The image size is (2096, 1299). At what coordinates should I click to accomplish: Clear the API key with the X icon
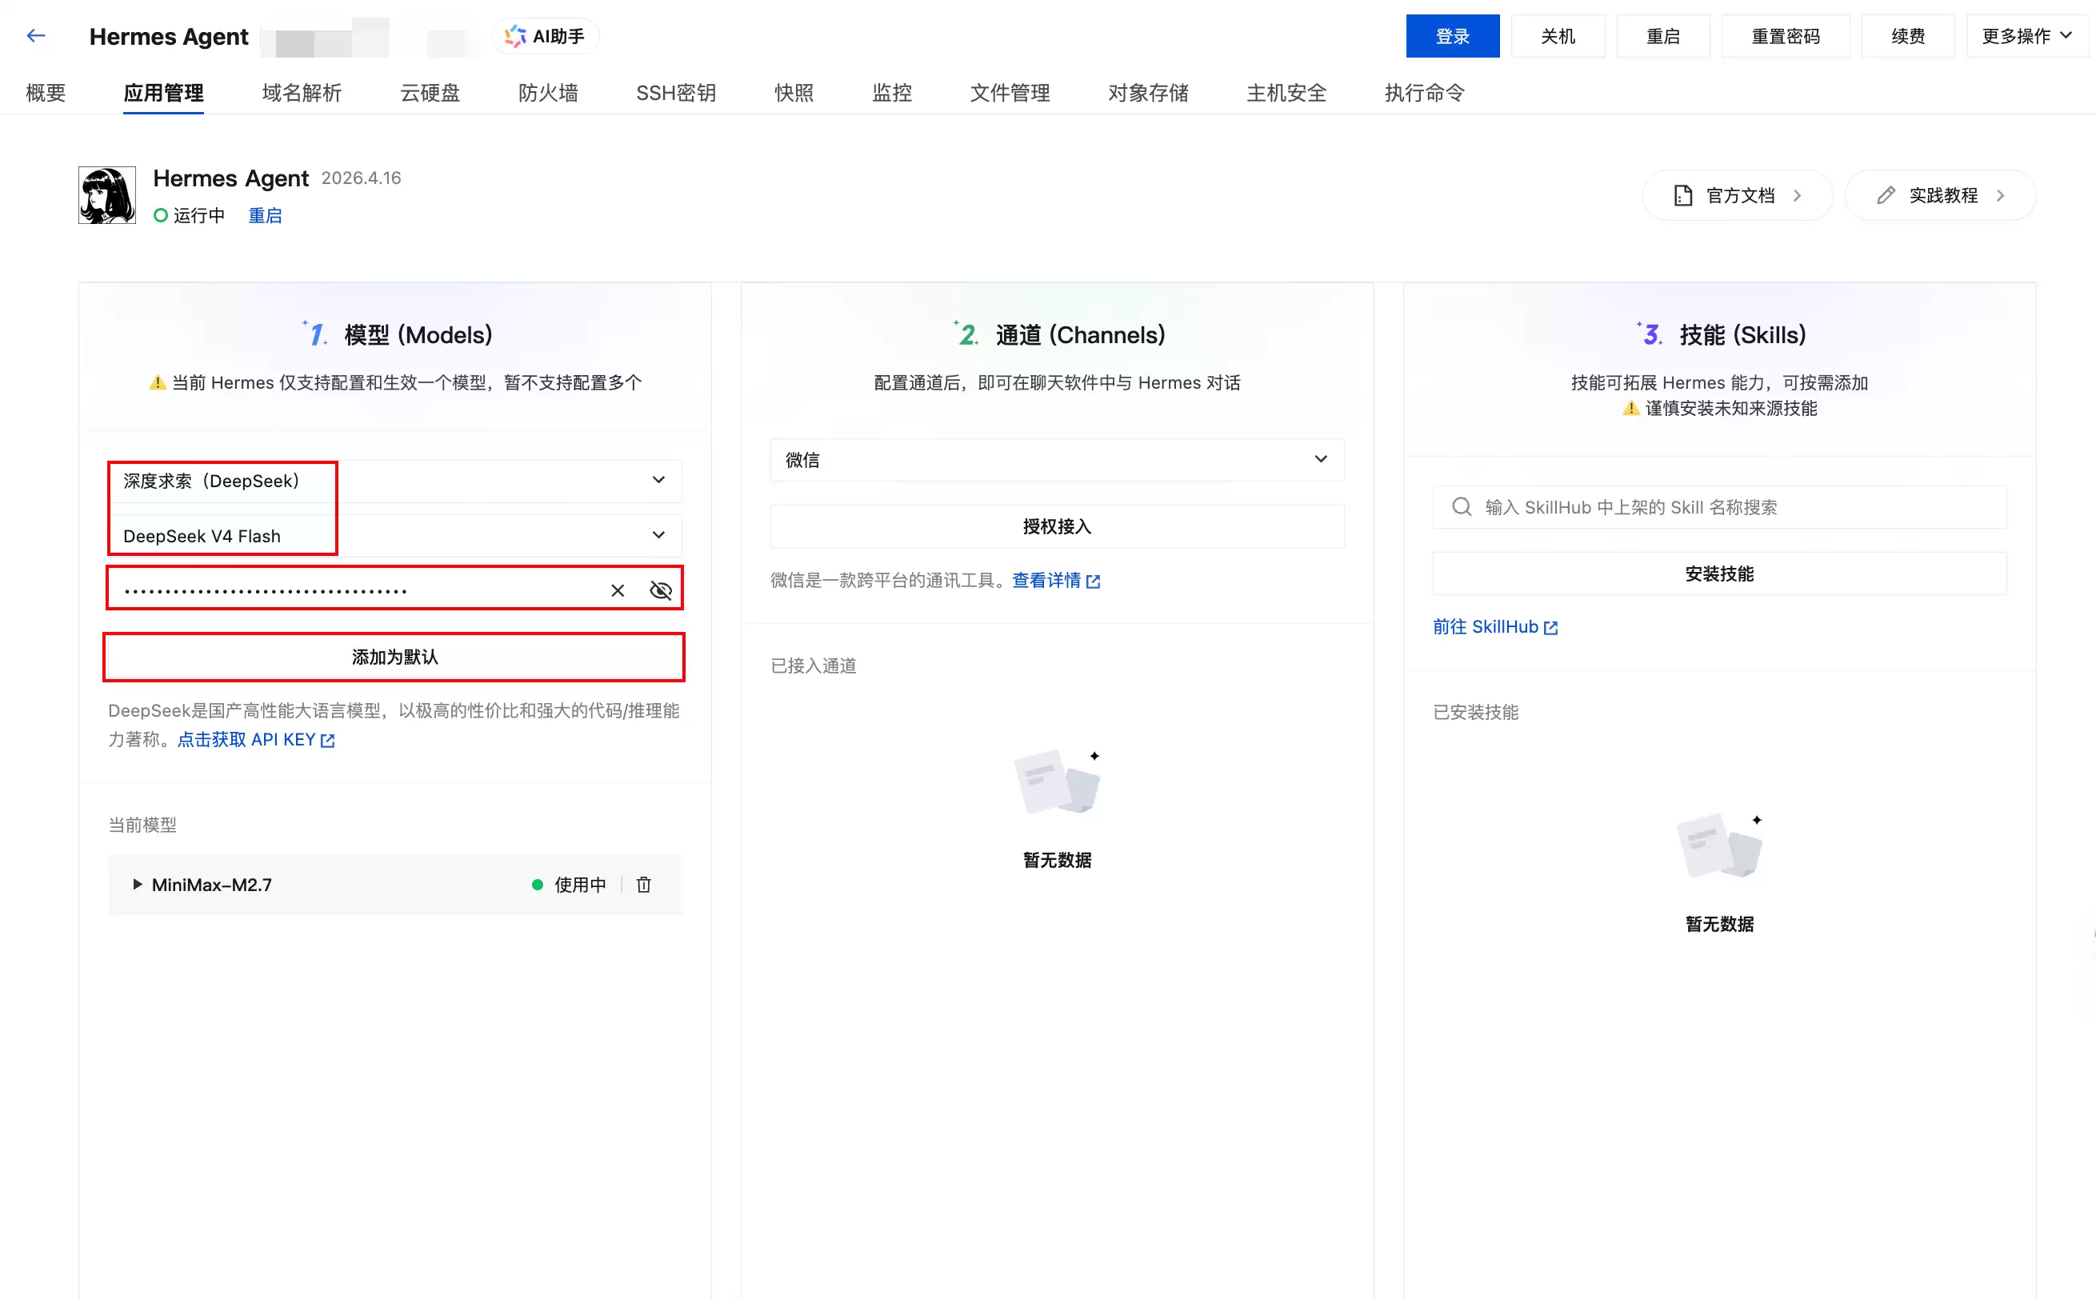pyautogui.click(x=618, y=590)
